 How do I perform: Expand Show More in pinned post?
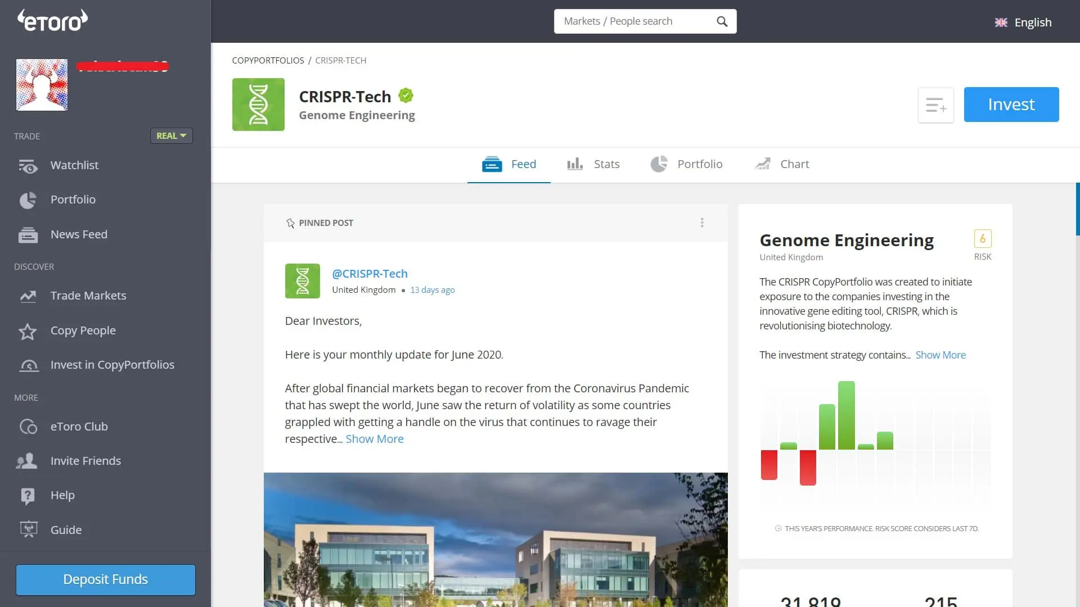click(374, 439)
